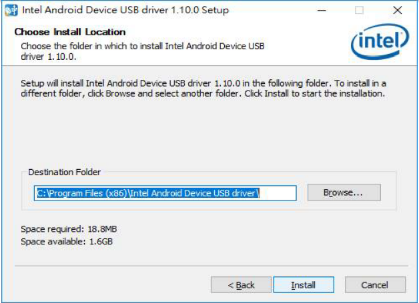
Task: Click the Intel logo in the header
Action: coord(380,43)
